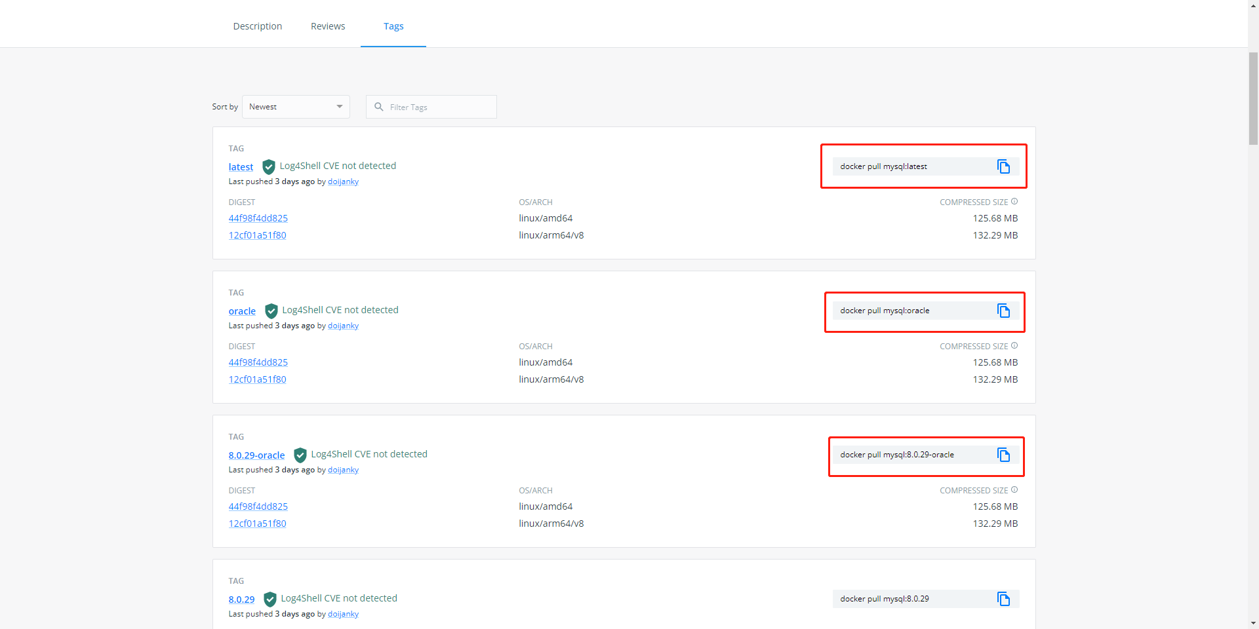Click the shield icon next to latest tag

269,166
